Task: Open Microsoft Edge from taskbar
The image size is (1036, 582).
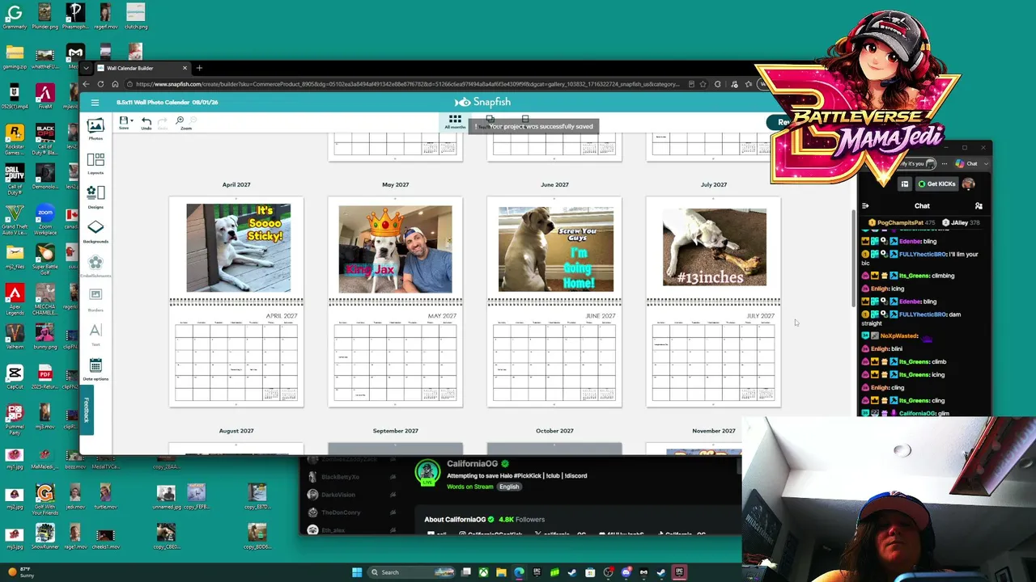Action: (x=519, y=572)
